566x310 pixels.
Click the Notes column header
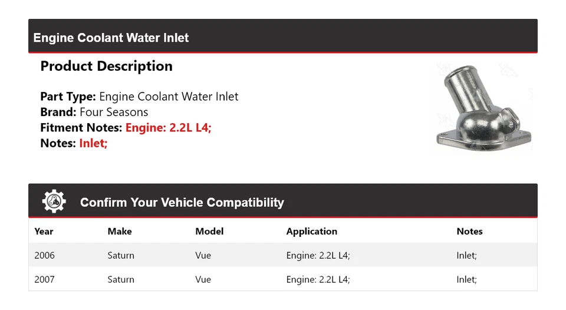469,232
